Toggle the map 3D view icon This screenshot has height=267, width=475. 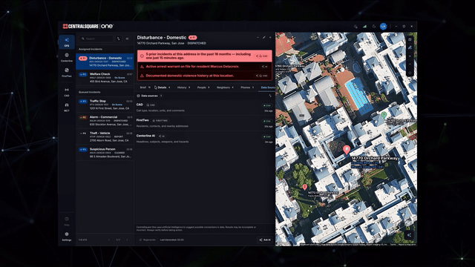coord(410,47)
